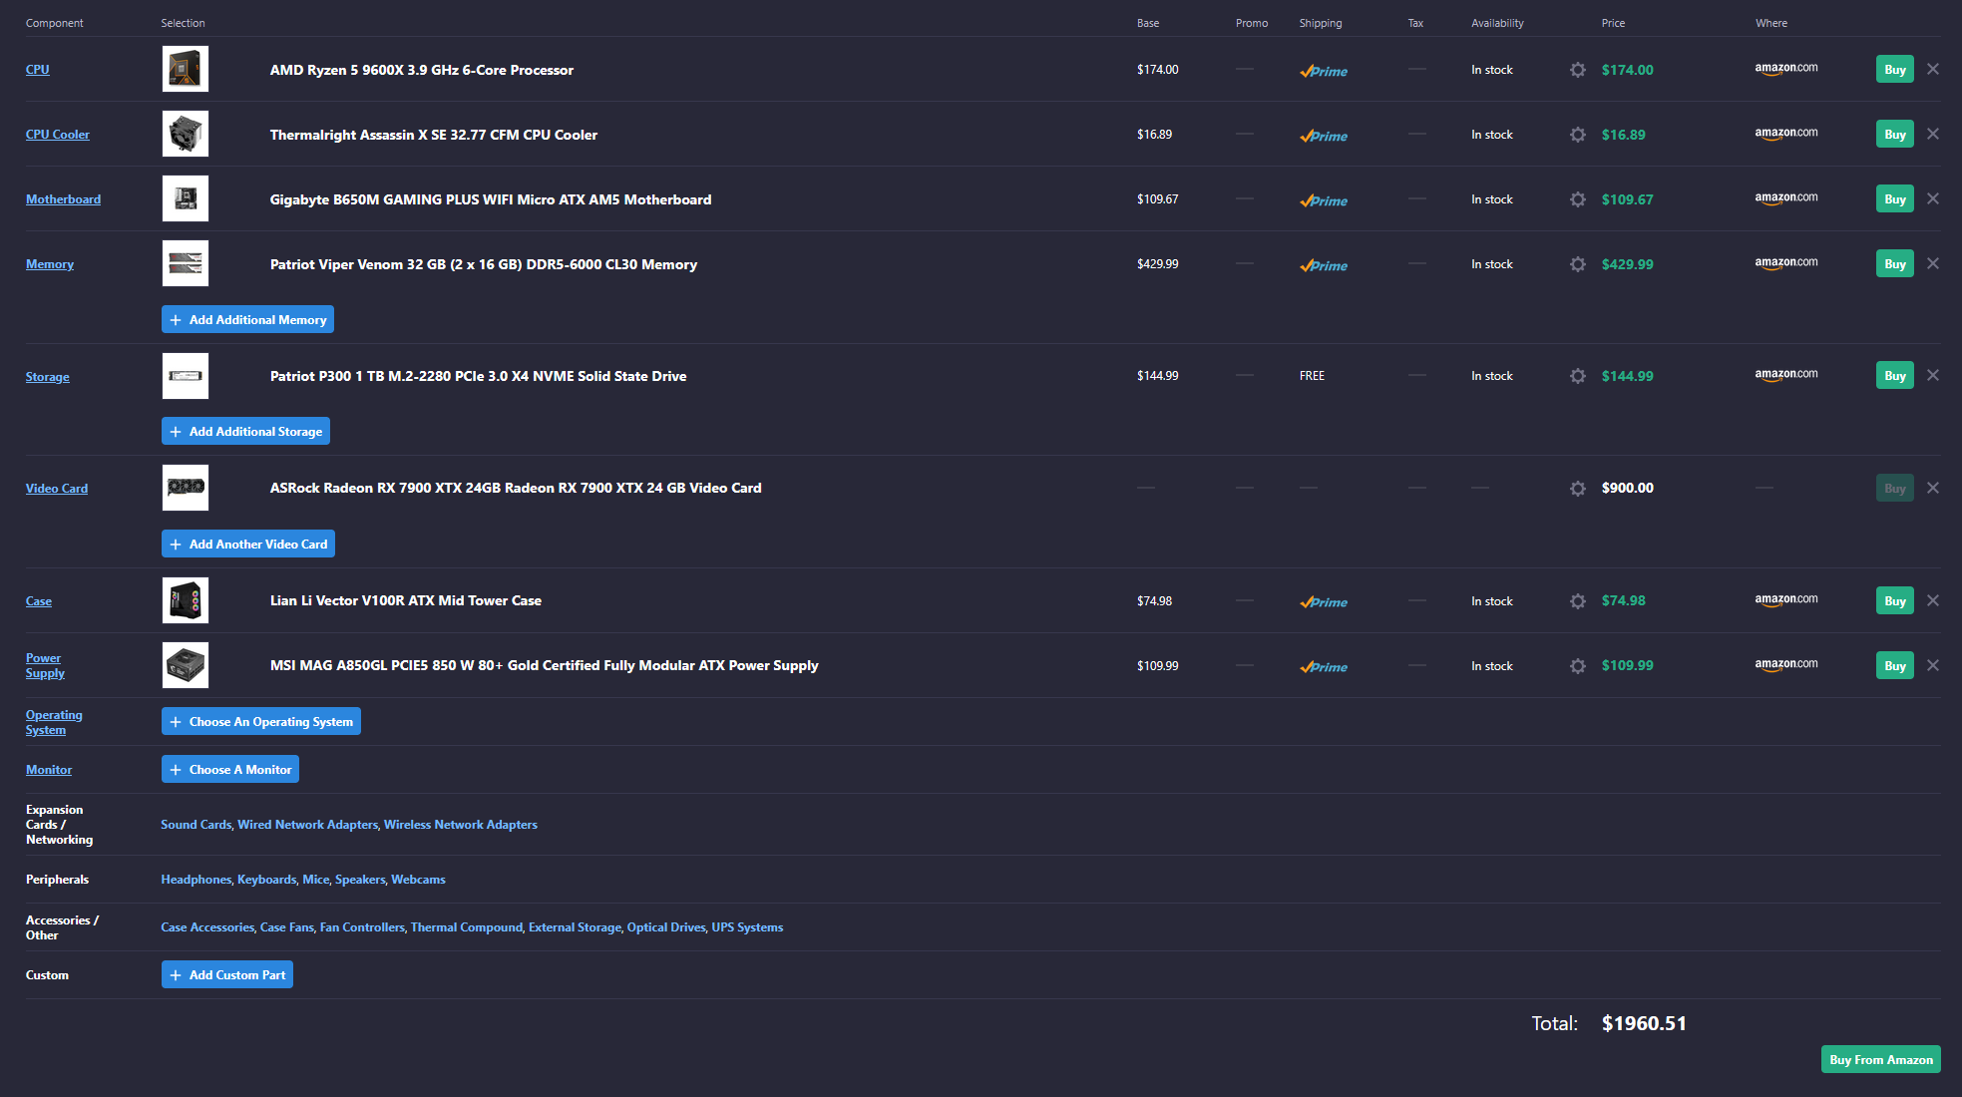
Task: Add additional storage to the build
Action: click(x=245, y=431)
